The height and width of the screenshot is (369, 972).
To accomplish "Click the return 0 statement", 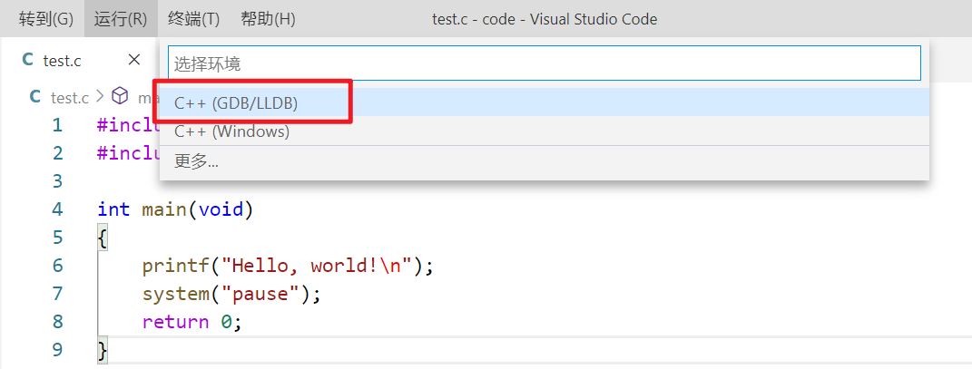I will (192, 322).
